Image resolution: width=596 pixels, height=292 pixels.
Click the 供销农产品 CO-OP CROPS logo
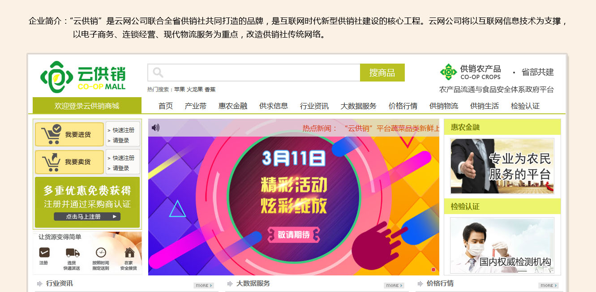[470, 72]
